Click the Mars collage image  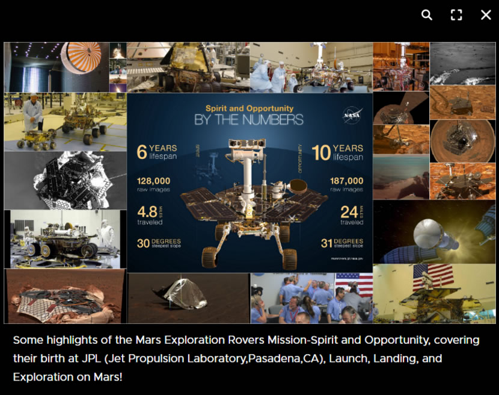(x=249, y=183)
